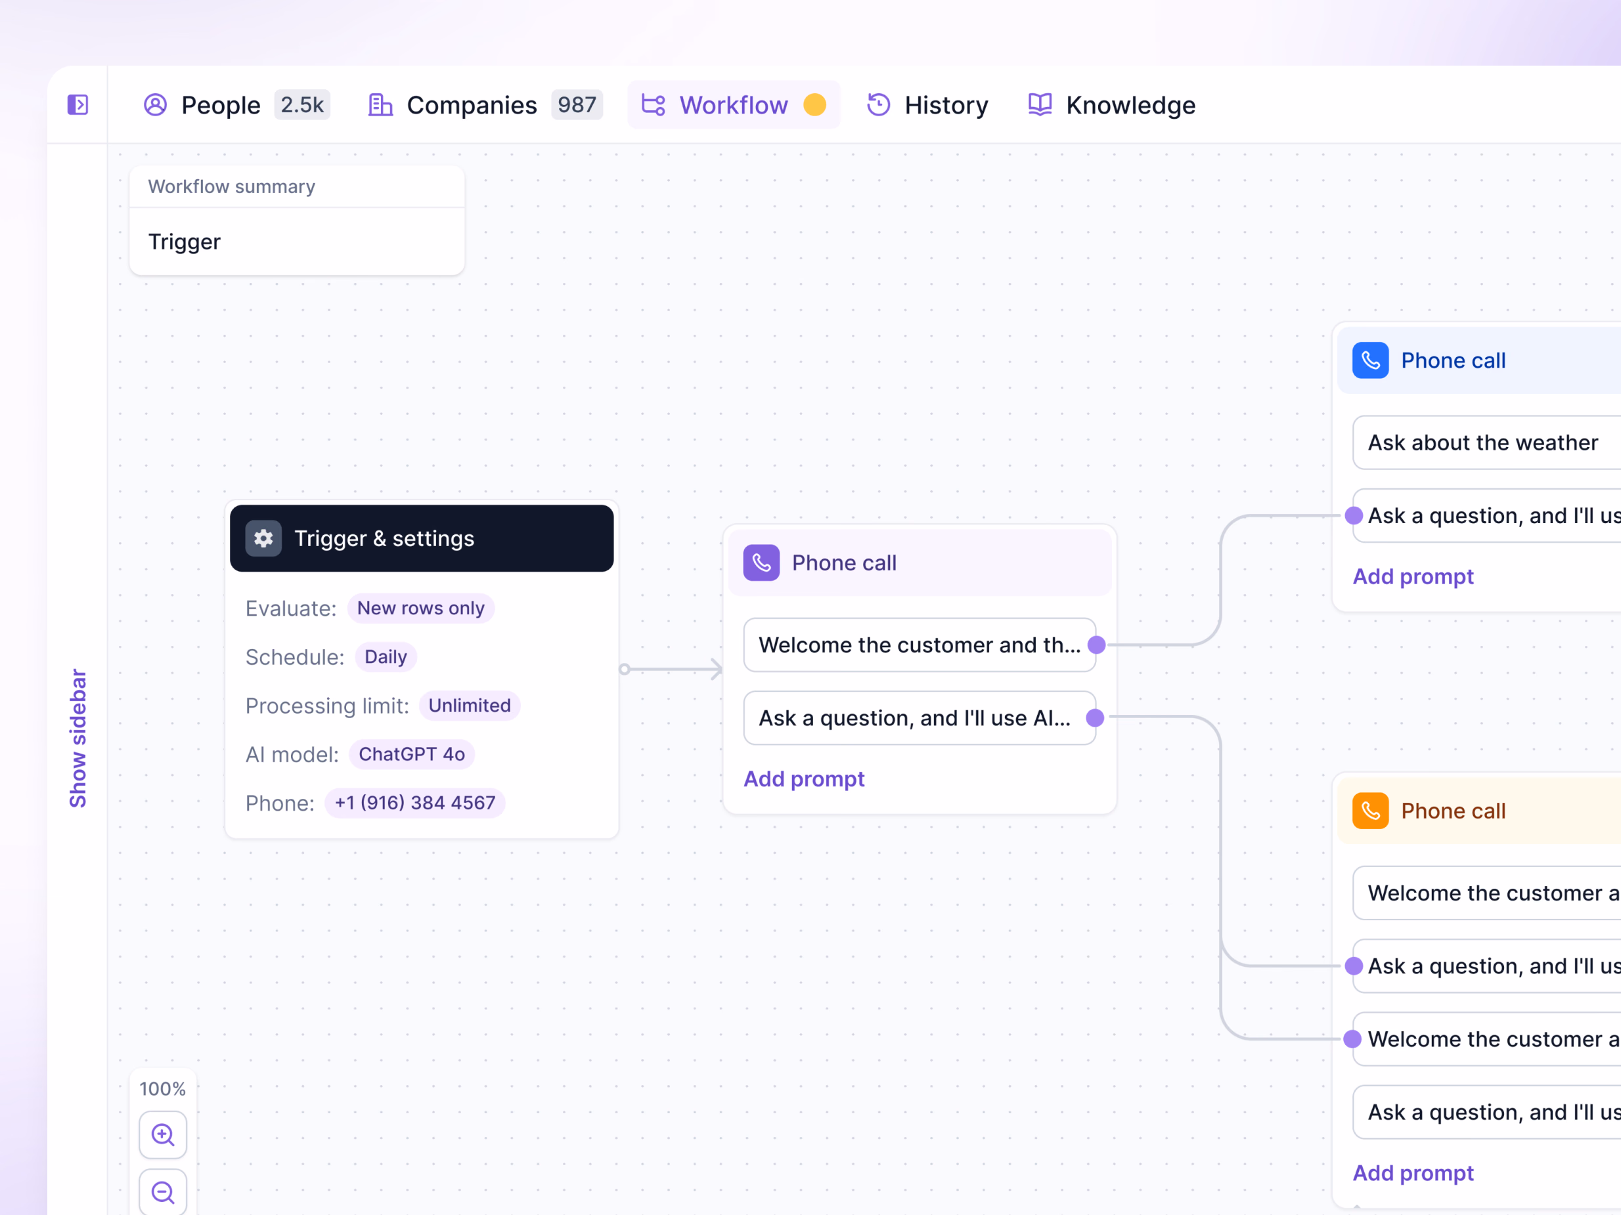Change Processing limit Unlimited value
This screenshot has width=1621, height=1215.
(470, 705)
